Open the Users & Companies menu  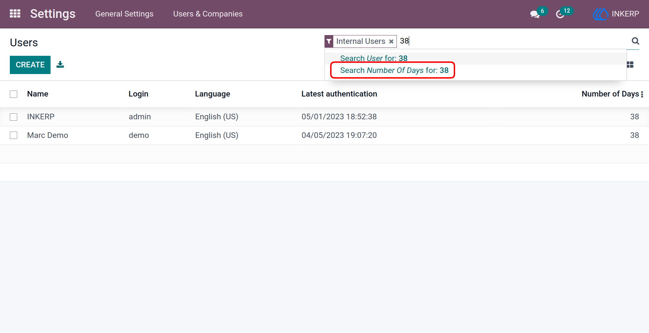click(x=208, y=14)
